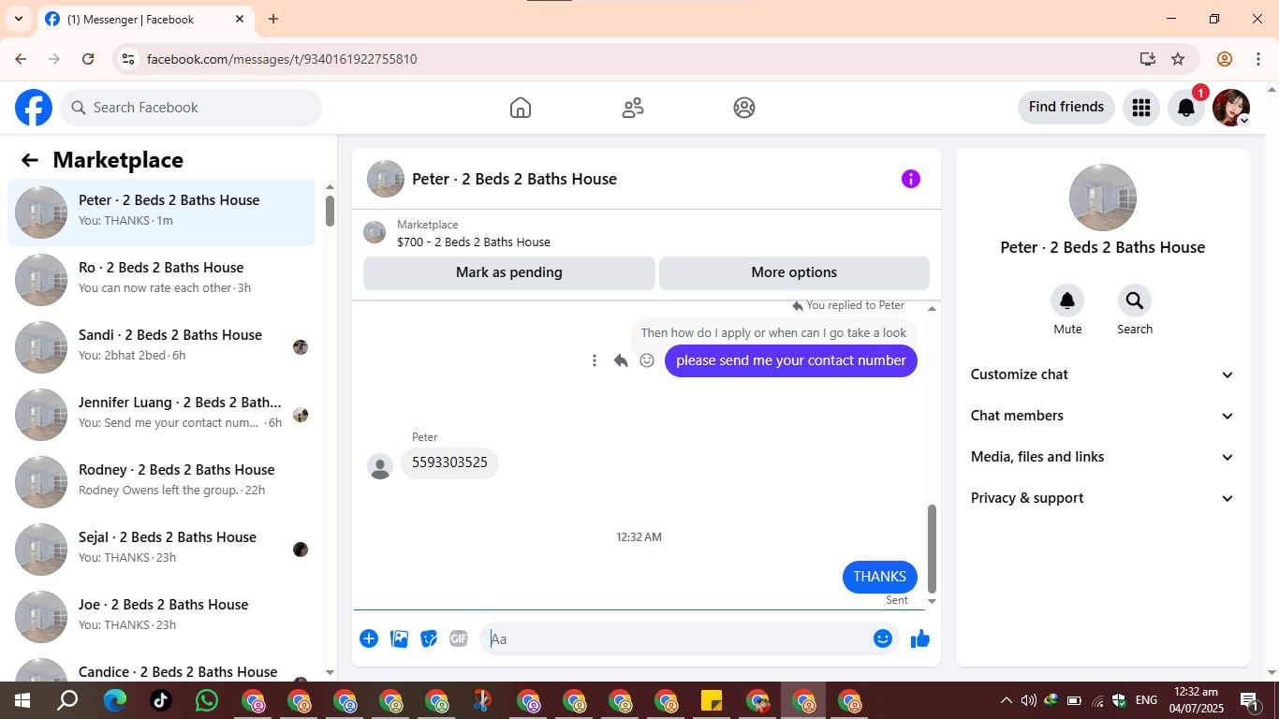Open Windows notification center icon
The width and height of the screenshot is (1279, 719).
[1250, 700]
